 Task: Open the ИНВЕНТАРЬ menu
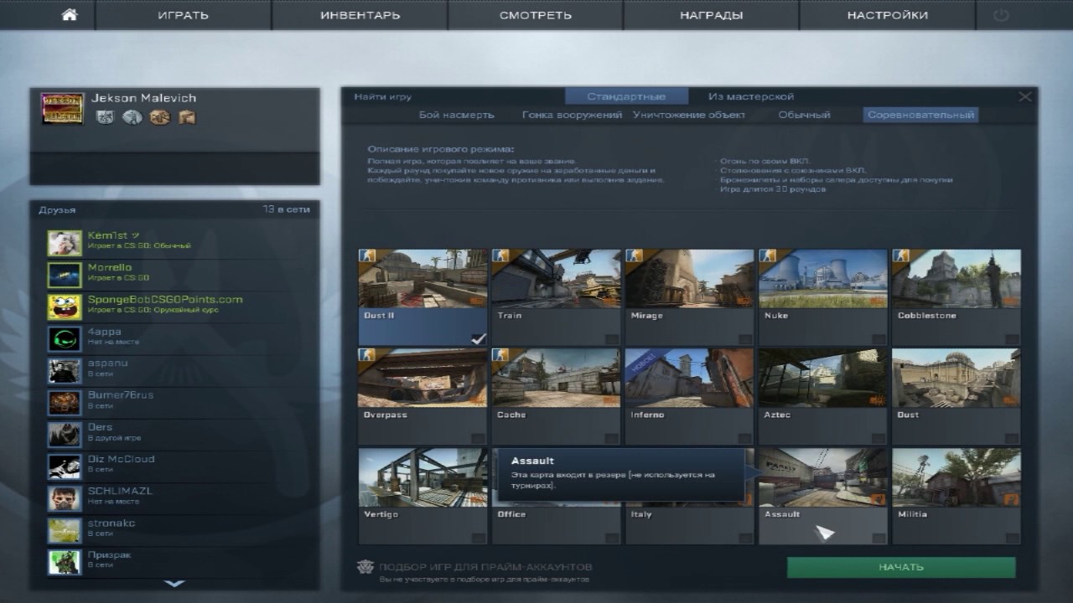click(360, 15)
